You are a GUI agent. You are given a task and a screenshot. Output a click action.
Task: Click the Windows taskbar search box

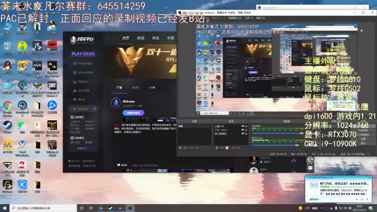[x=43, y=208]
